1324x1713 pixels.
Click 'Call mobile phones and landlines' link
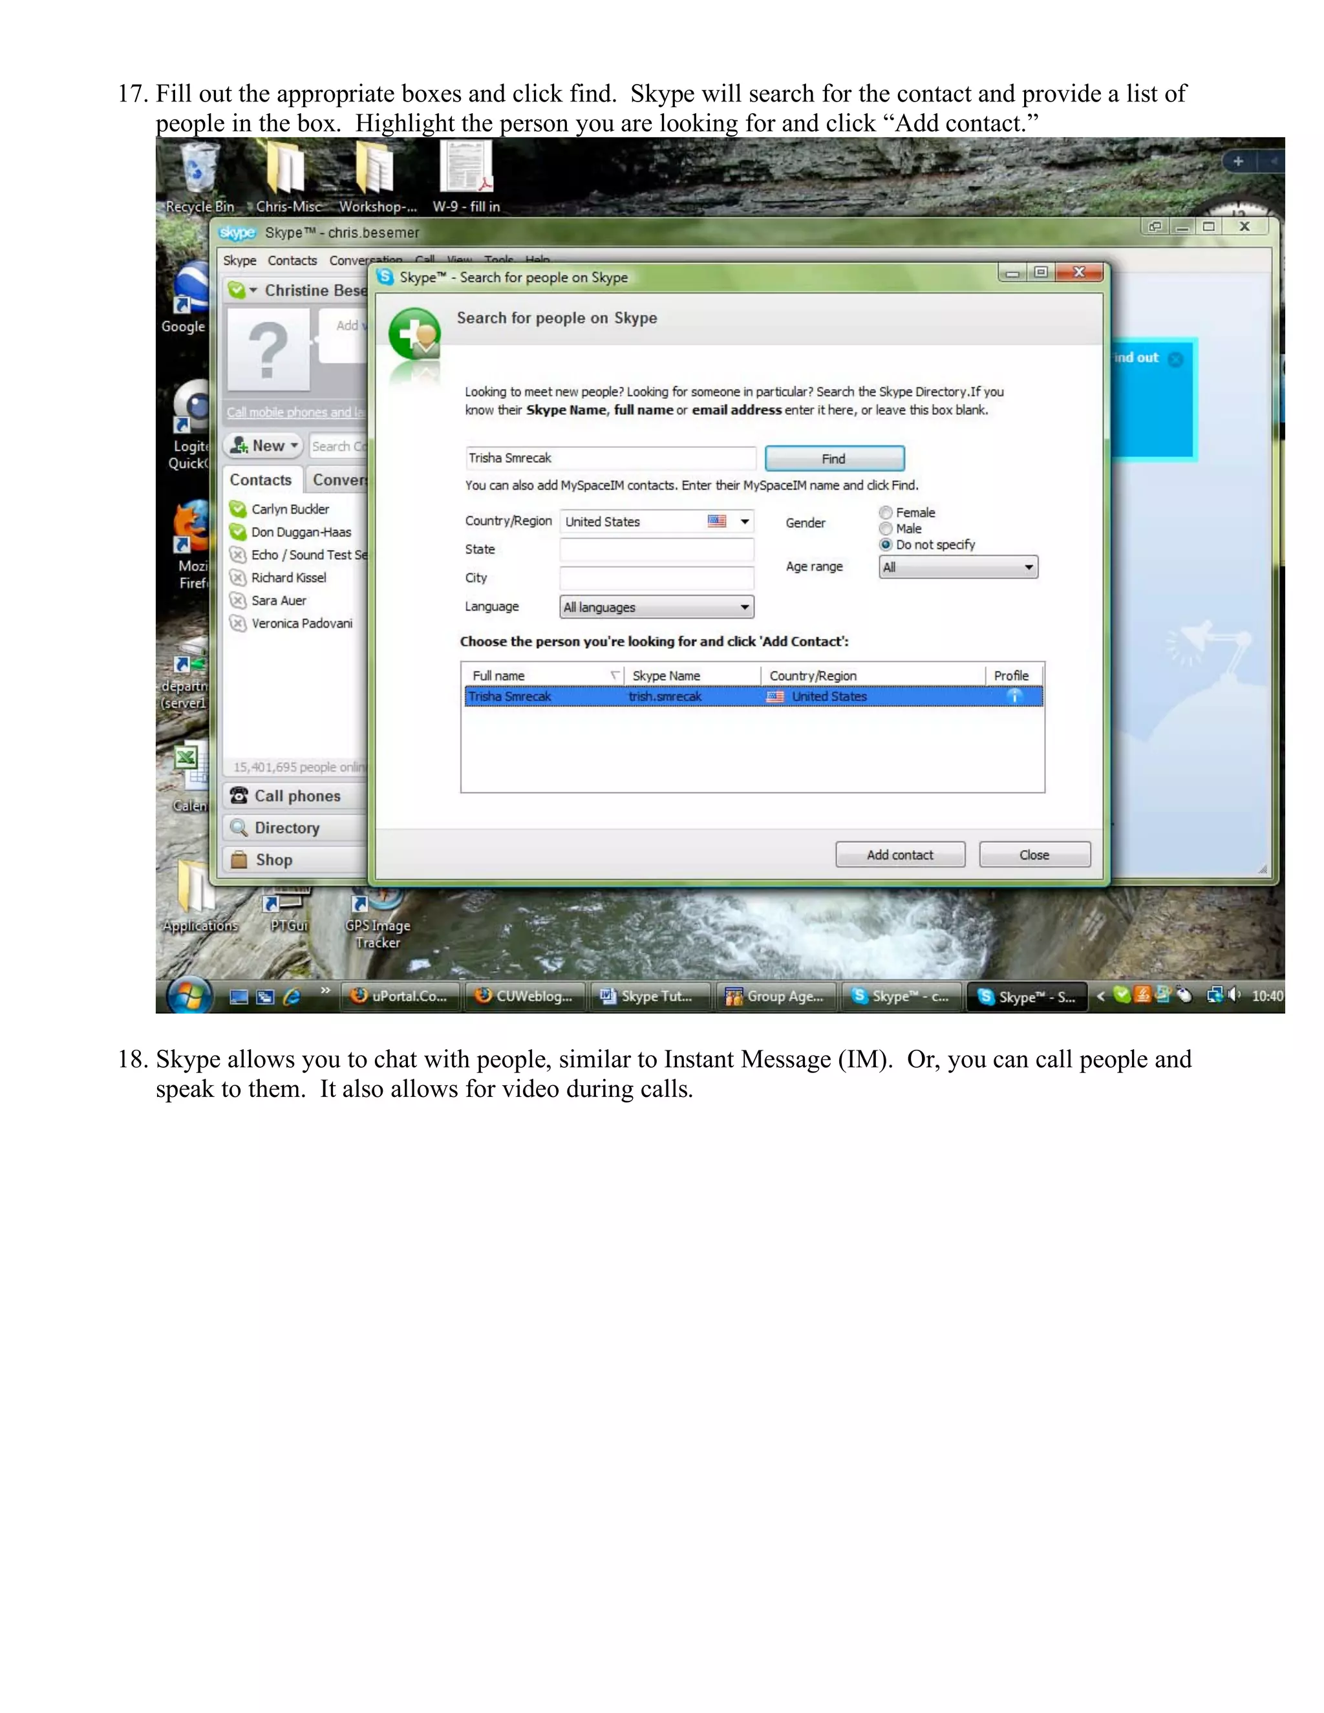297,412
